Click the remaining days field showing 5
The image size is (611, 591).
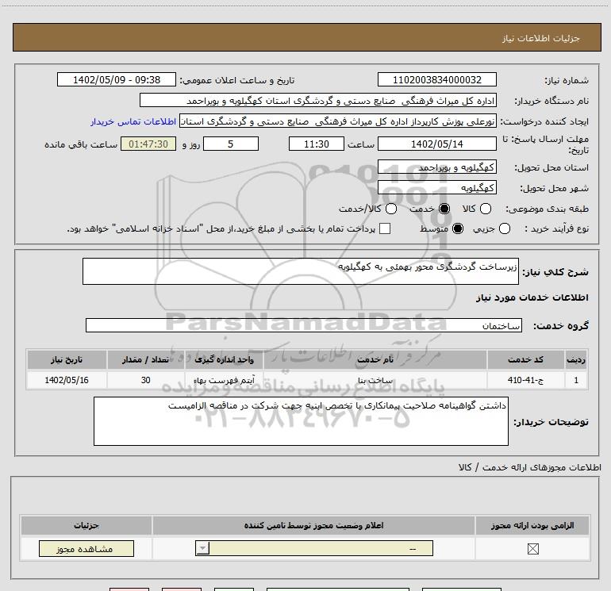tap(231, 144)
